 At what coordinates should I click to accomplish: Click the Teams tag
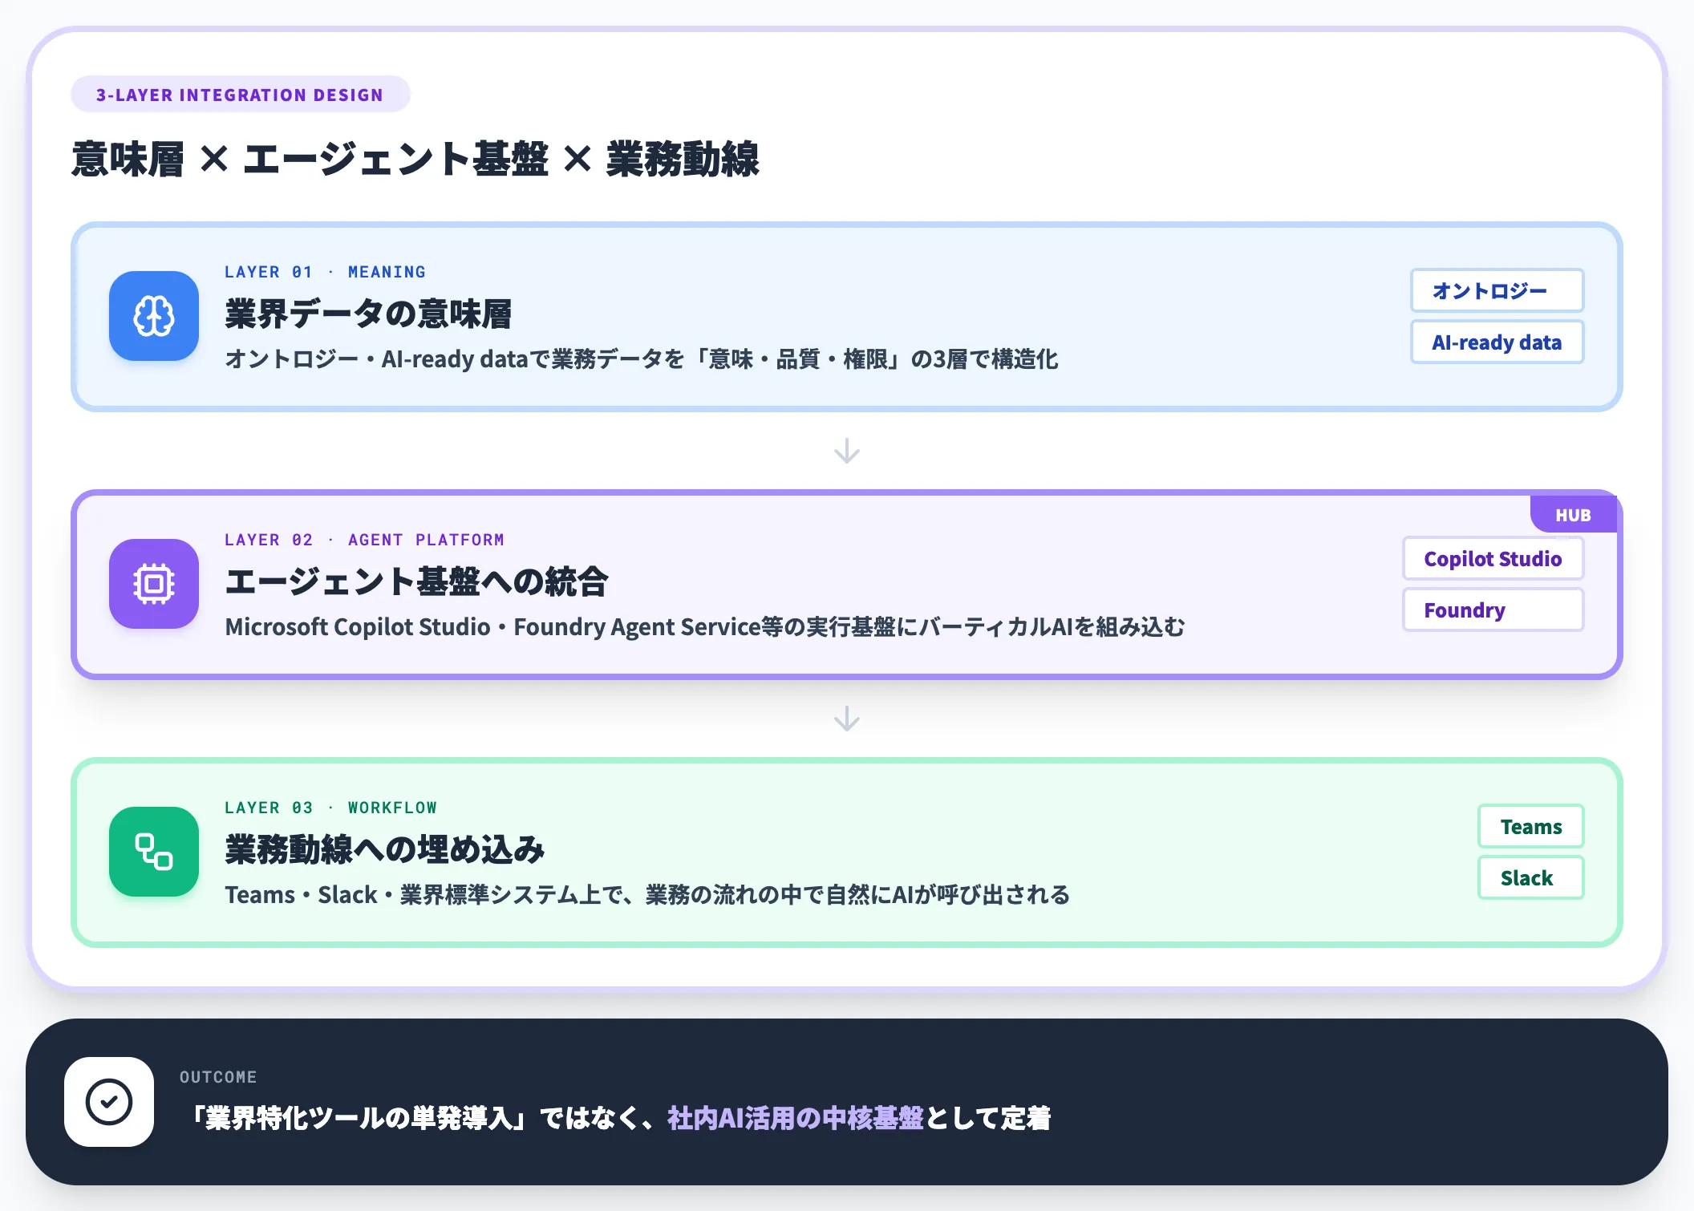pyautogui.click(x=1530, y=826)
